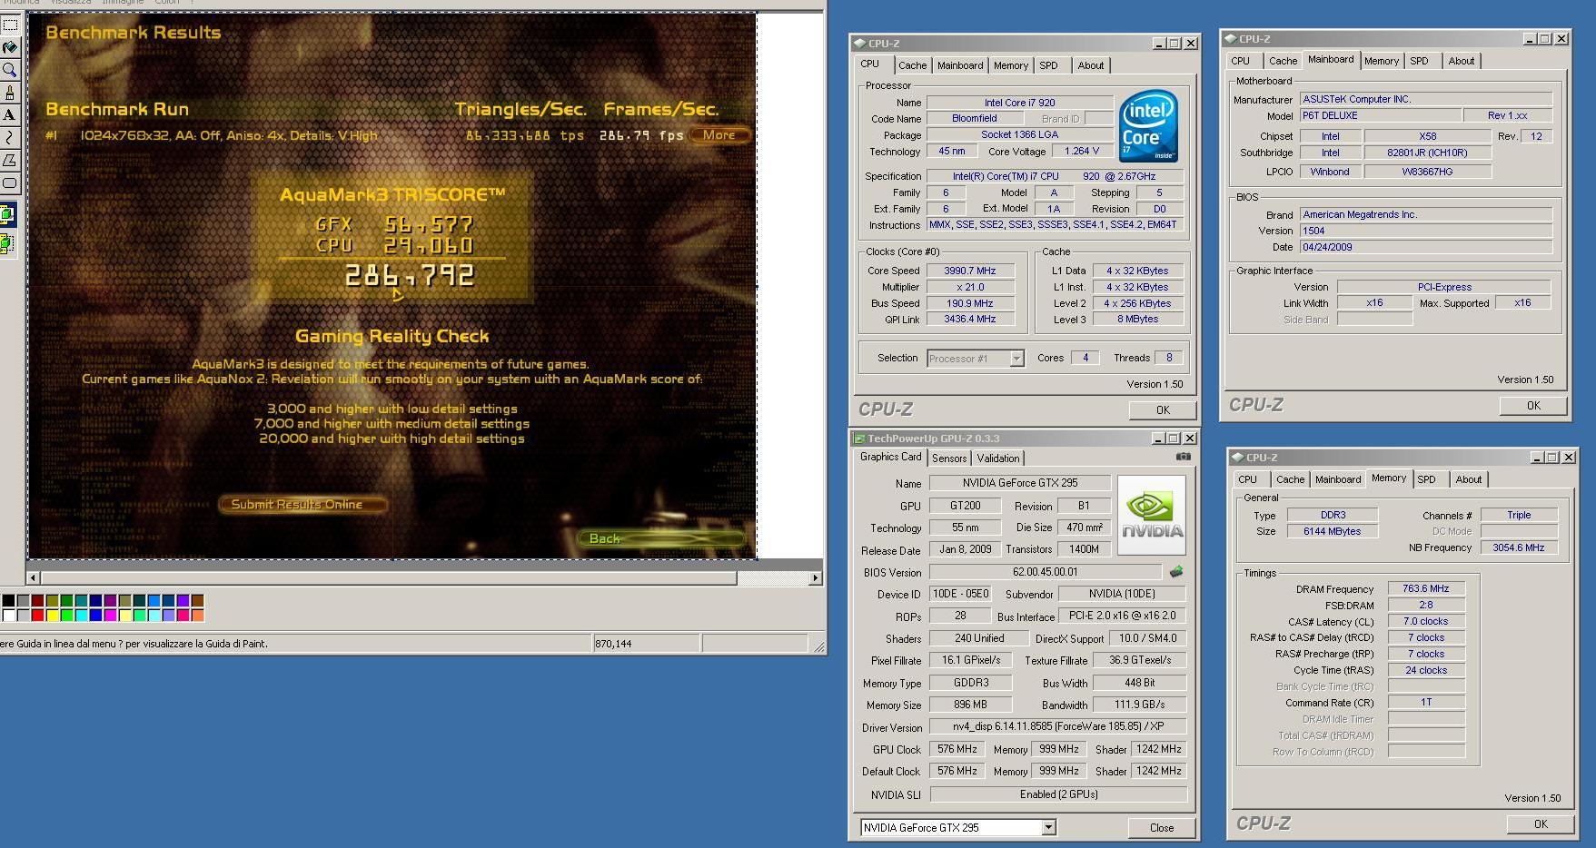Screen dimensions: 1596x848
Task: Click the left arrow of Paint's horizontal scrollbar
Action: (x=34, y=577)
